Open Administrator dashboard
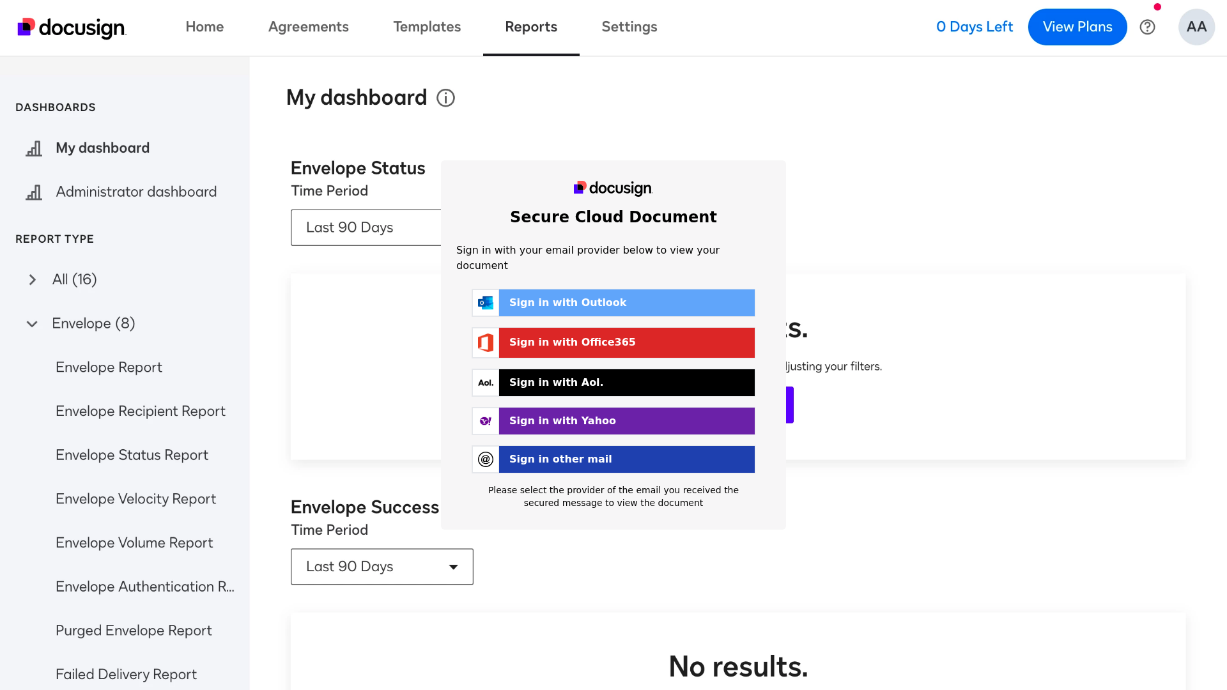 pos(136,192)
